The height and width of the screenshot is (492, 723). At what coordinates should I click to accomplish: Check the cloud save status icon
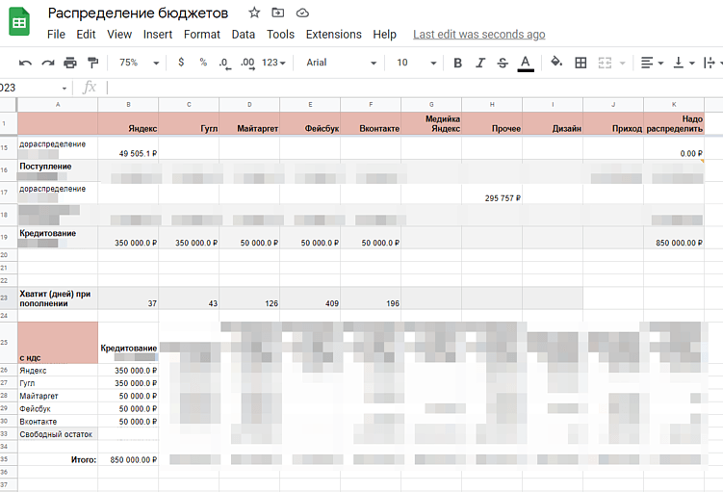(x=302, y=13)
